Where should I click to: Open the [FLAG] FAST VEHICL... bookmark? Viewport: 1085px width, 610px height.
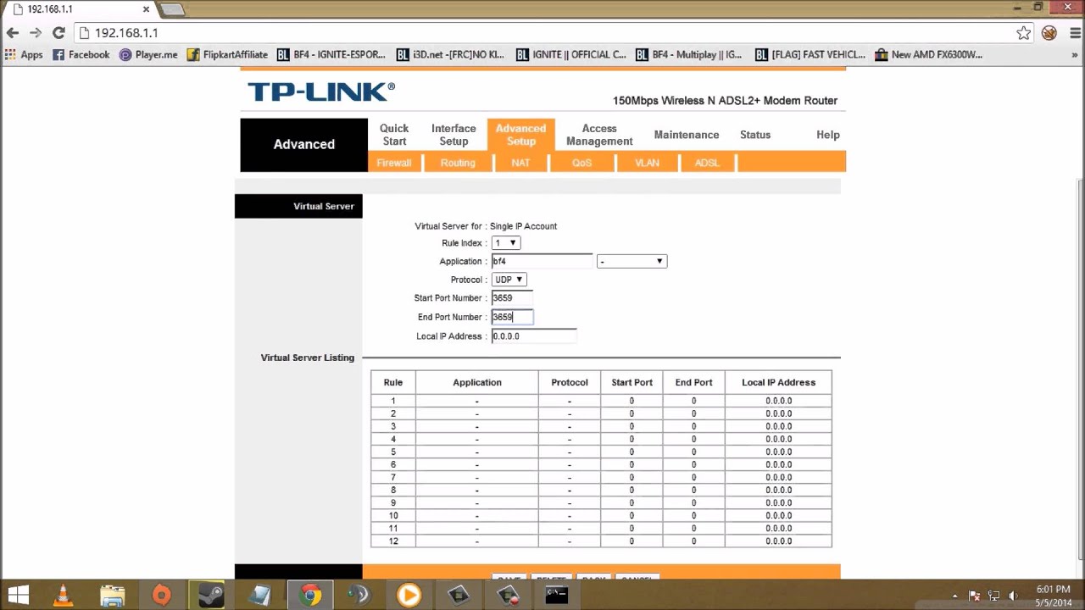pos(810,54)
